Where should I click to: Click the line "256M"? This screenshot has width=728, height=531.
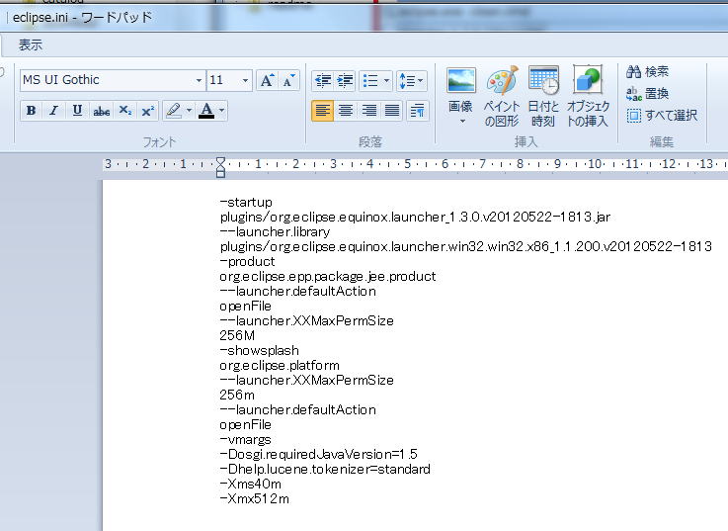coord(237,336)
